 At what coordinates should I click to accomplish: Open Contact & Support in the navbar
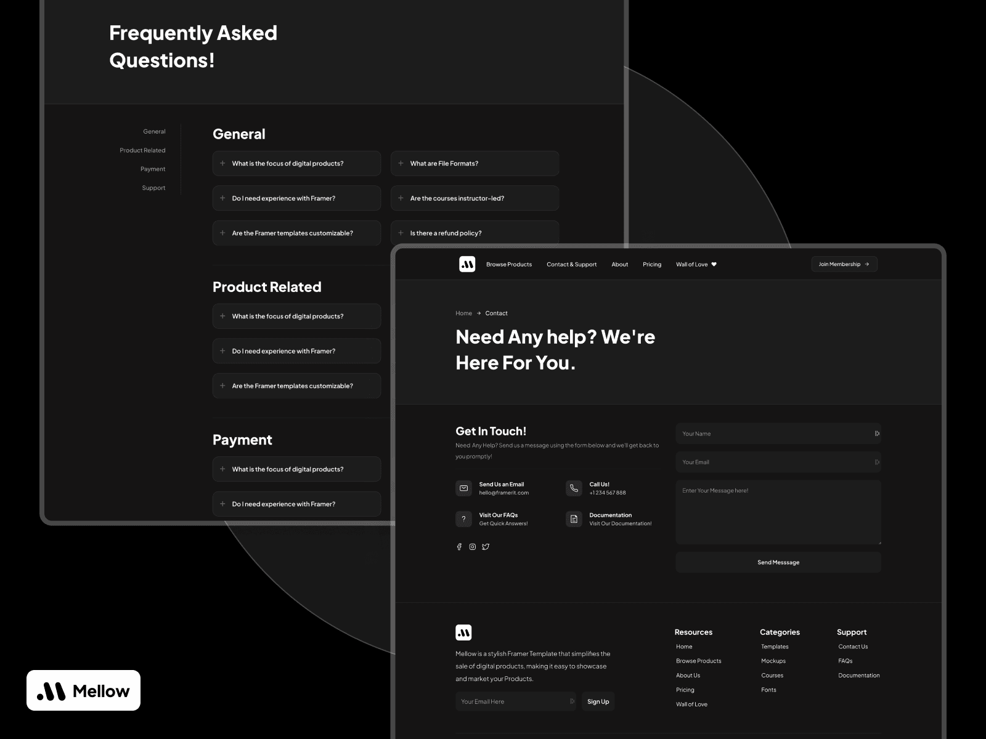coord(571,264)
